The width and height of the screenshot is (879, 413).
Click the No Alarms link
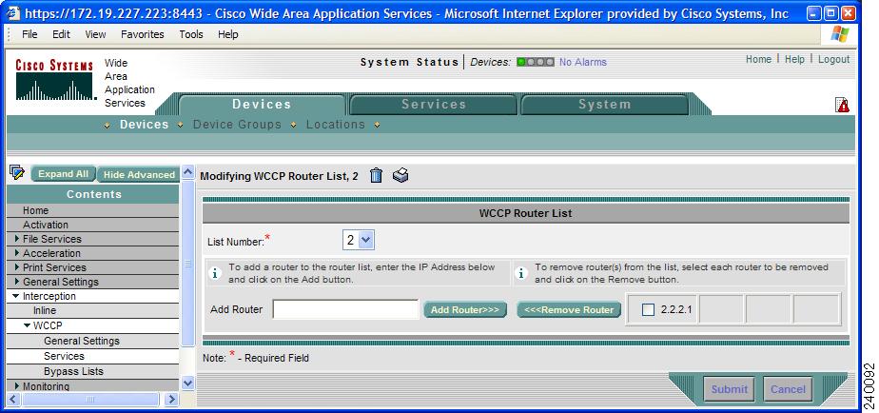(x=583, y=62)
